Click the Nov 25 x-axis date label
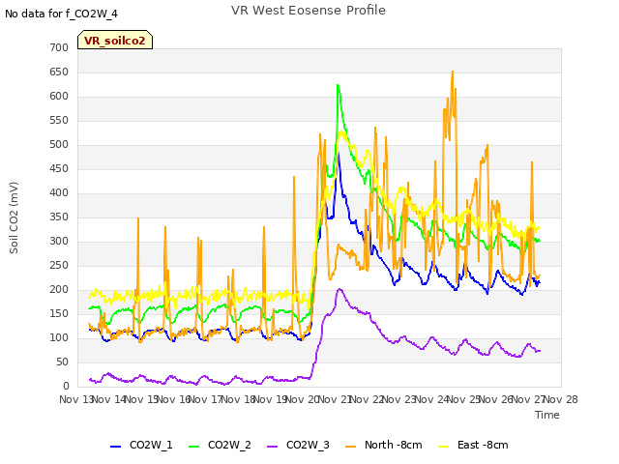 click(x=464, y=399)
